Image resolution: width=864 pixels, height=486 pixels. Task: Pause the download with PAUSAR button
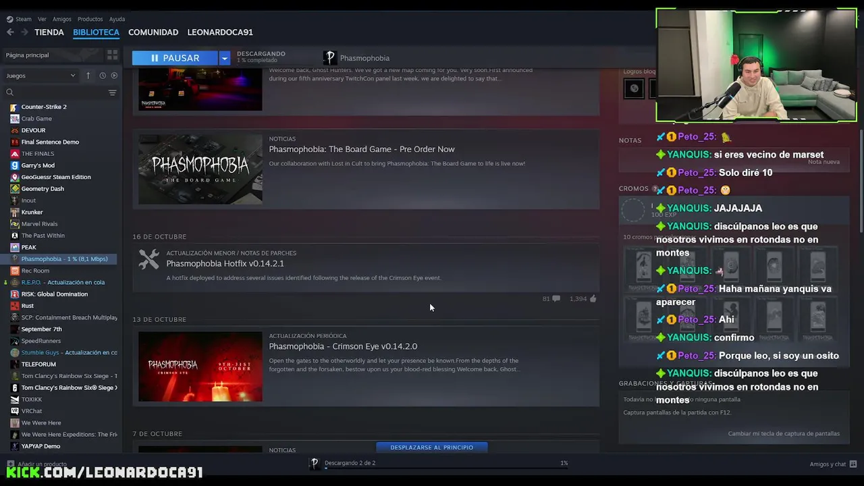[x=175, y=58]
